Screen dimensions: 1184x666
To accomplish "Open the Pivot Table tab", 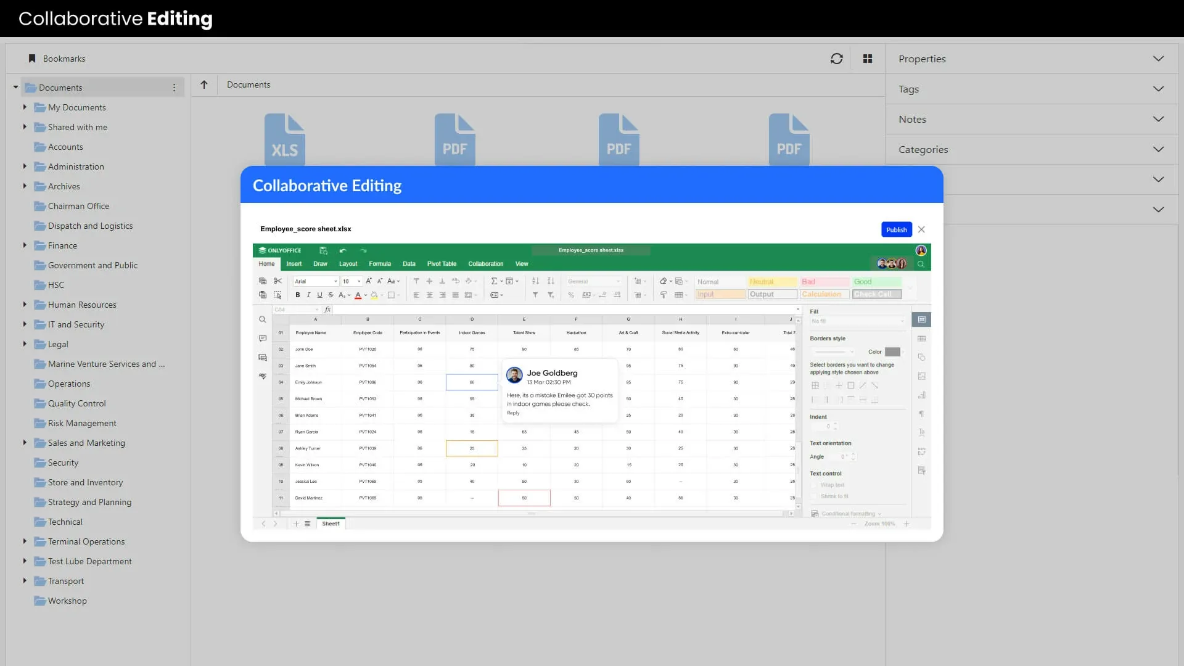I will coord(442,264).
